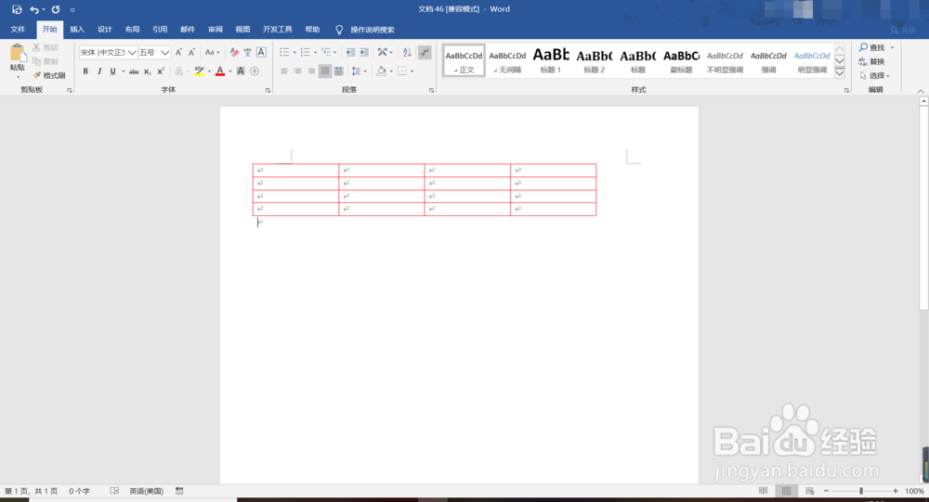The image size is (929, 502).
Task: Click the 粘贴 paste button
Action: point(18,61)
